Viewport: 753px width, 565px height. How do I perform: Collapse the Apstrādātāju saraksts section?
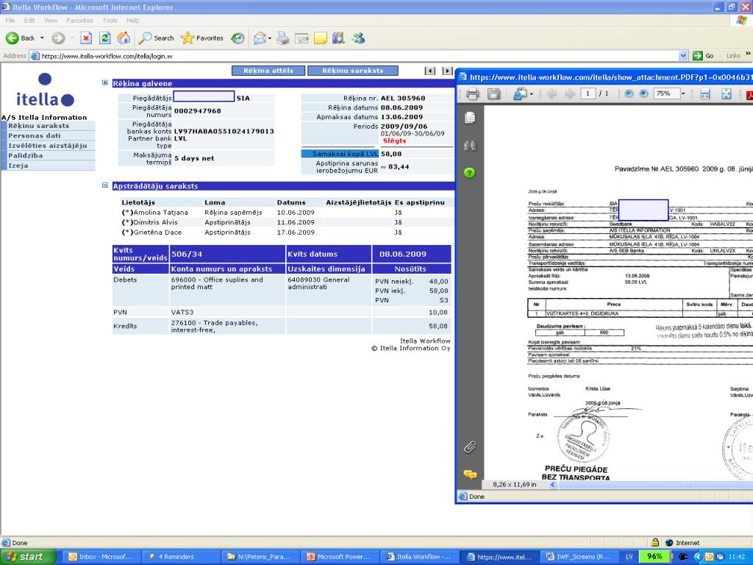104,185
